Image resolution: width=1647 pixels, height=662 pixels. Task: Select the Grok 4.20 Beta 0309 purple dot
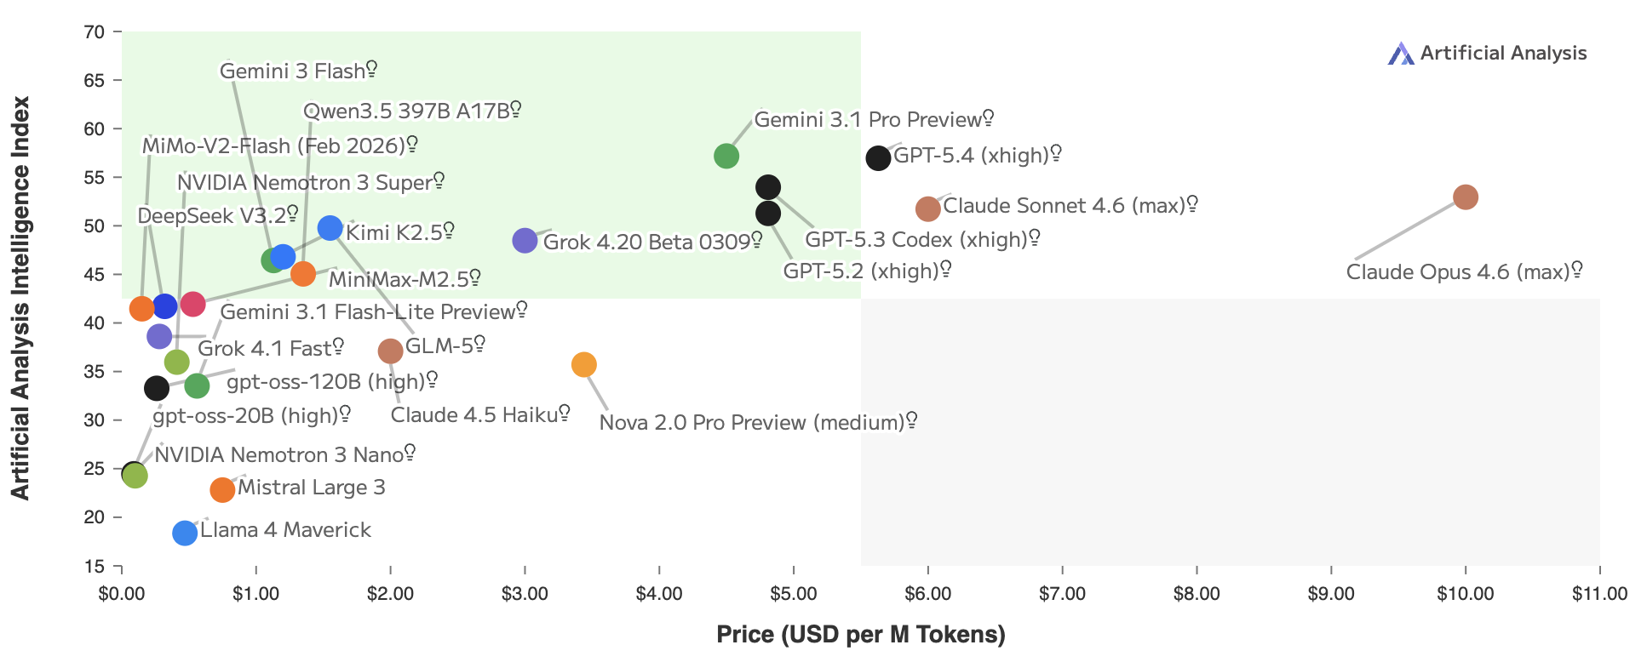coord(525,241)
